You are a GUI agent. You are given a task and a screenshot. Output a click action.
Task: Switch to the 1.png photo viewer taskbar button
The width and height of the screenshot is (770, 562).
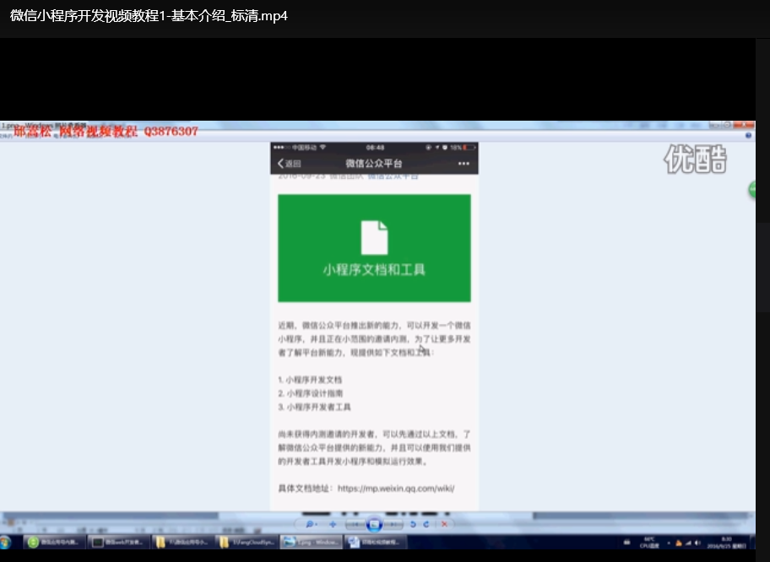click(x=312, y=543)
